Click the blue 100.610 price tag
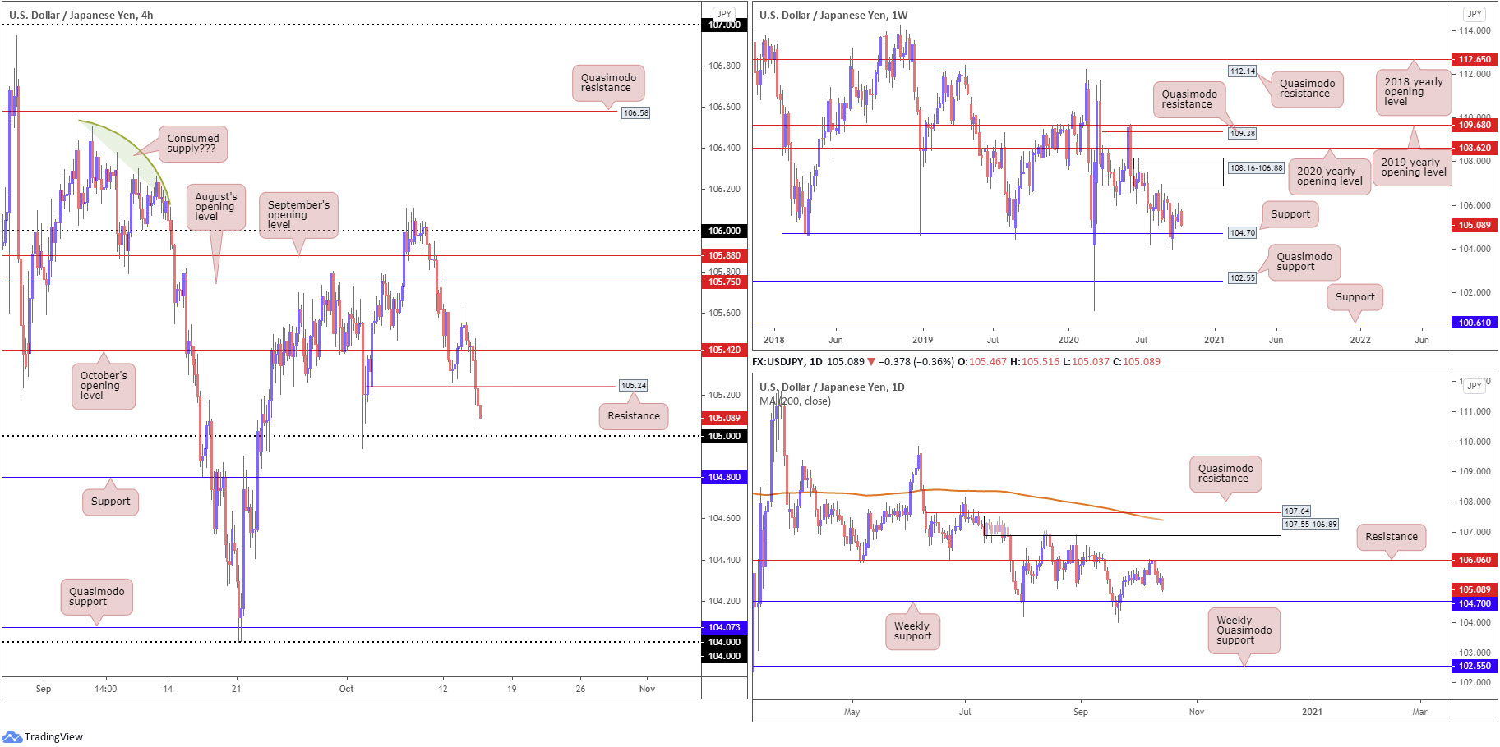Image resolution: width=1500 pixels, height=747 pixels. pos(1475,323)
